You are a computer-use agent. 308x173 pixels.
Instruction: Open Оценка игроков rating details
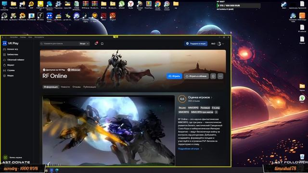[x=200, y=97]
